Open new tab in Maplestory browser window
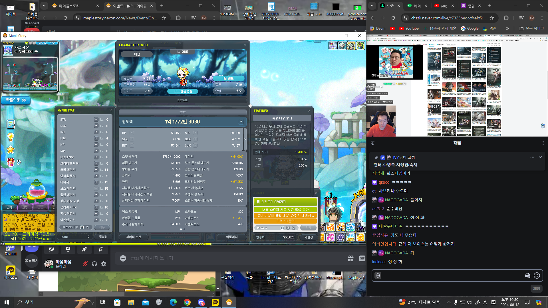548x308 pixels. [162, 6]
